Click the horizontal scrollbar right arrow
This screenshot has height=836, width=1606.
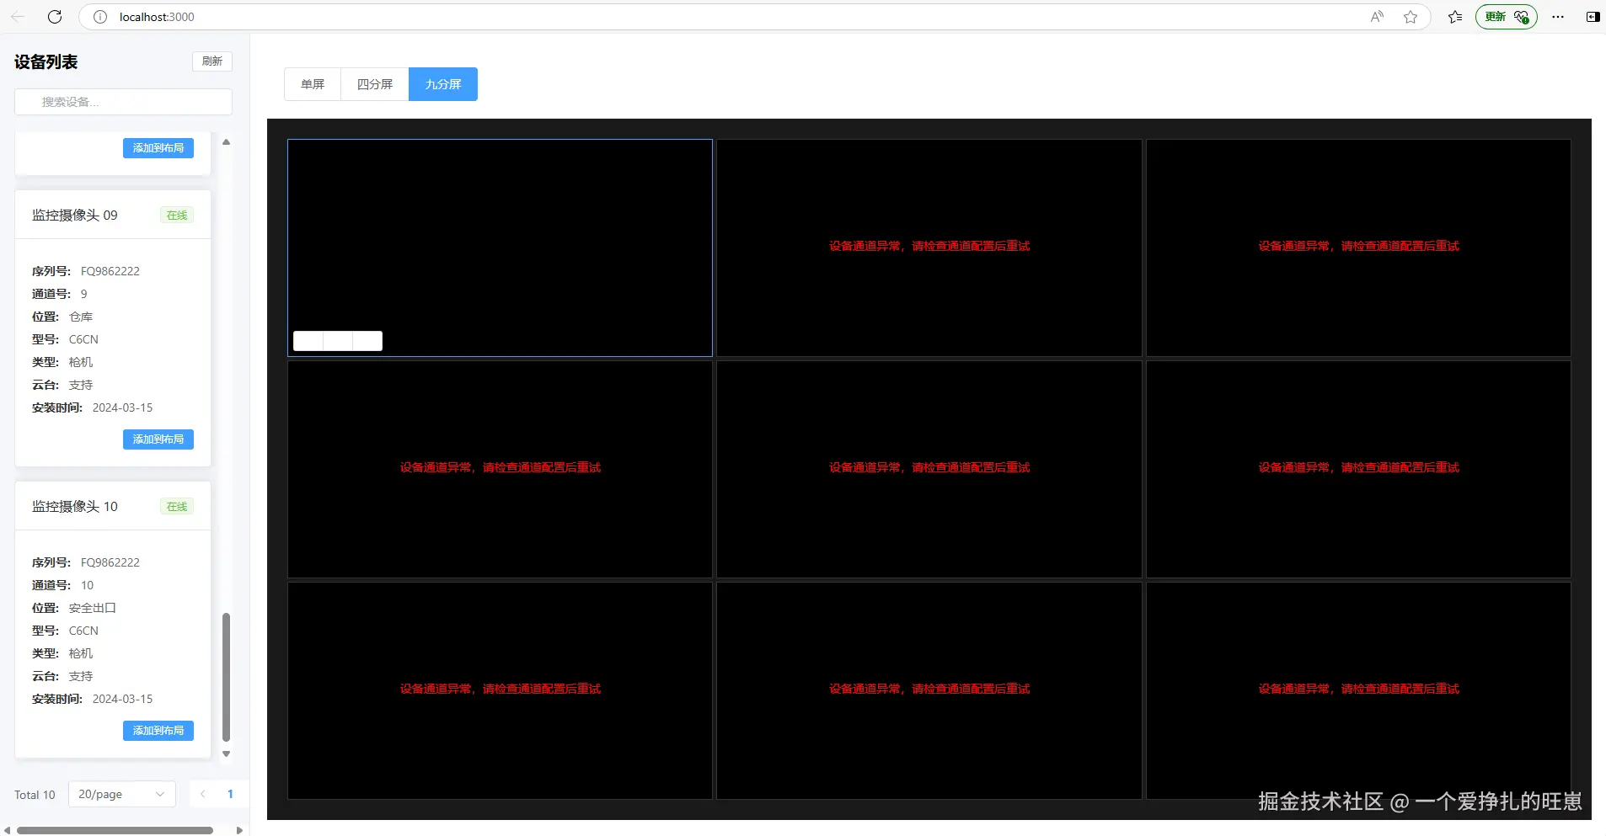239,830
